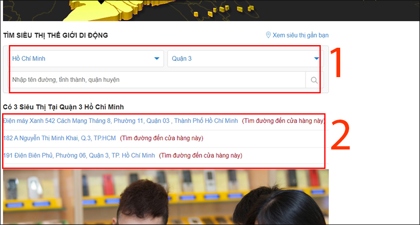The image size is (420, 225).
Task: Click the street name search field
Action: coord(157,80)
